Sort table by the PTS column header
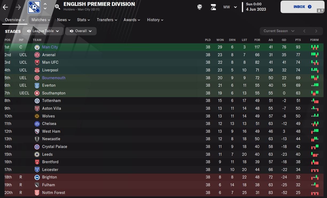Viewport: 327px width, 198px height. [x=298, y=40]
